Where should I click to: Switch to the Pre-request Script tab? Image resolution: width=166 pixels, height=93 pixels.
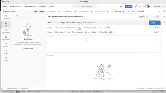[90, 28]
